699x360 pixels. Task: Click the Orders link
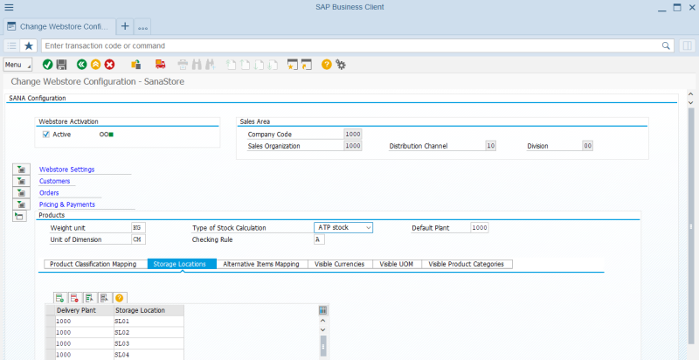pos(49,192)
